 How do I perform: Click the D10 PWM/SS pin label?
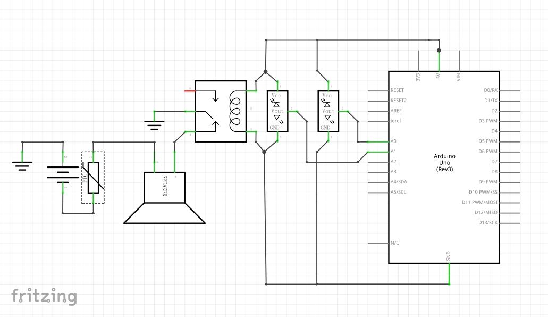click(x=483, y=191)
